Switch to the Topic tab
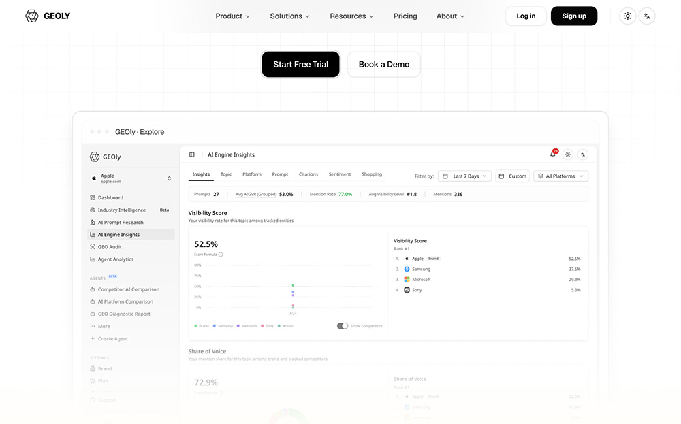The width and height of the screenshot is (681, 424). click(226, 174)
